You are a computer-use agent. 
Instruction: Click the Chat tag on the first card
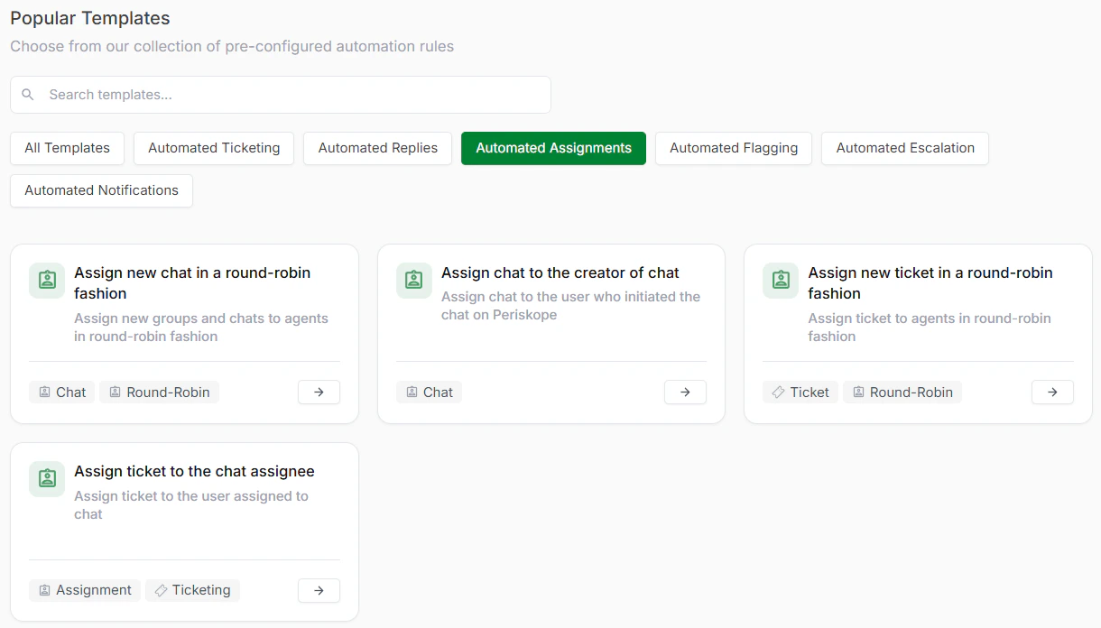pyautogui.click(x=61, y=392)
